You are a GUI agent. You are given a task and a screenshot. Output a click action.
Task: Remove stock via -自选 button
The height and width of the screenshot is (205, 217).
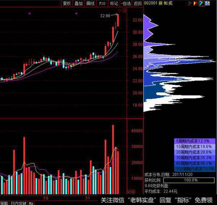(x=125, y=3)
